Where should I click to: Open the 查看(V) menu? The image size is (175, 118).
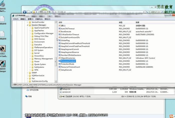point(30,19)
